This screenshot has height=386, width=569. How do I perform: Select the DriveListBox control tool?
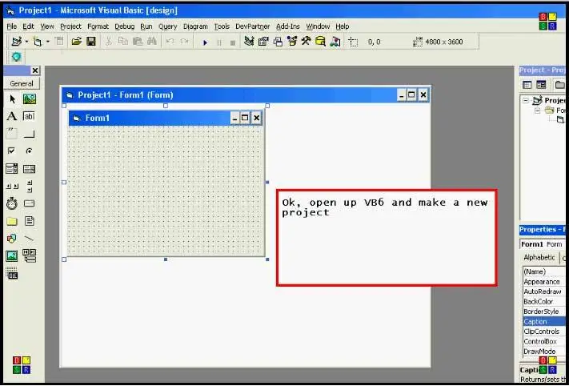tap(30, 203)
